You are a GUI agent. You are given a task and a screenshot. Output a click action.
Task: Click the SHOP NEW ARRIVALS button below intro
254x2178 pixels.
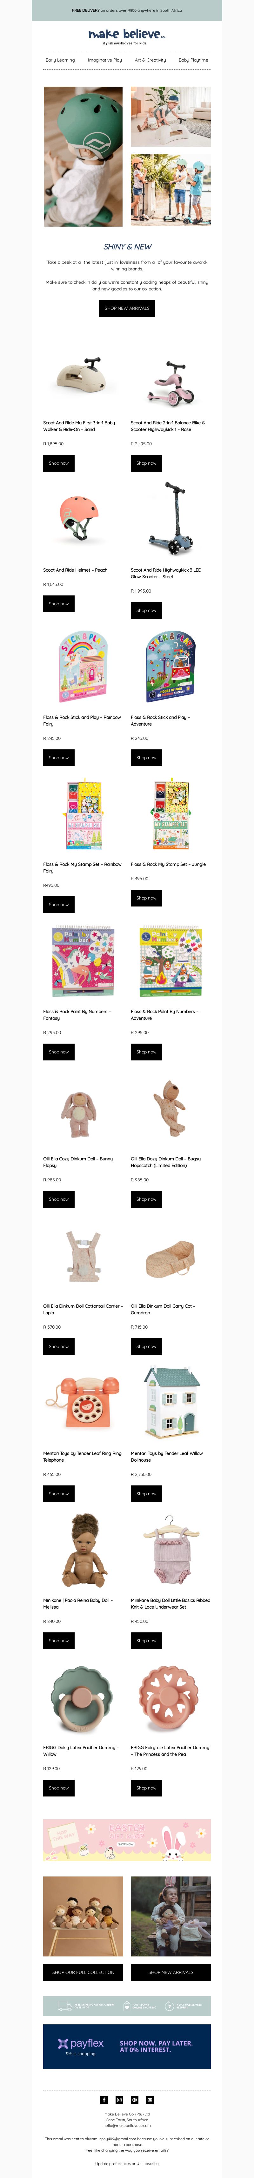point(127,308)
